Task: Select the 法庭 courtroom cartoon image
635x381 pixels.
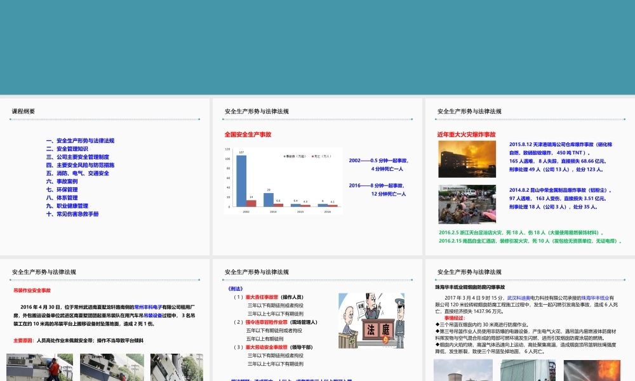Action: point(371,321)
